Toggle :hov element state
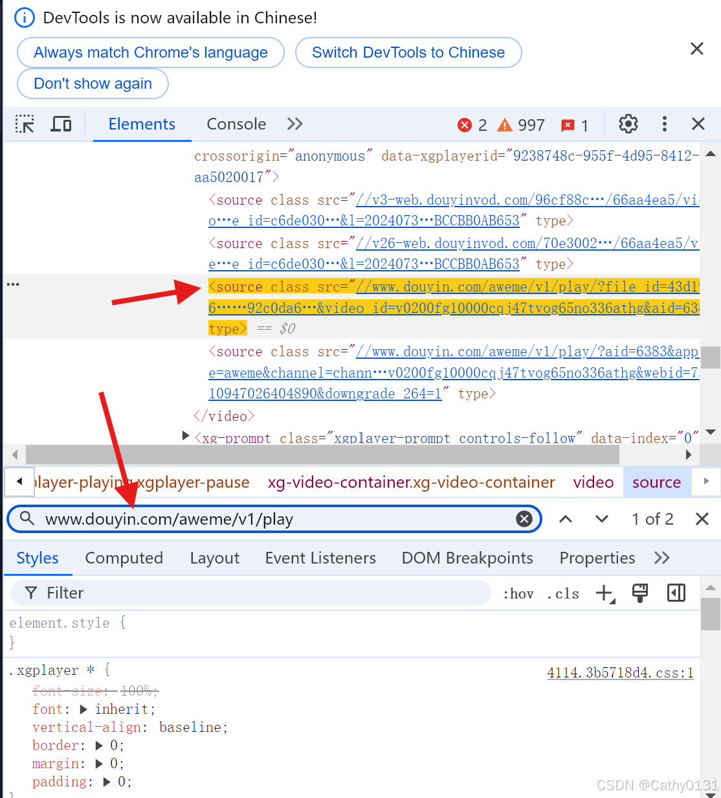 pos(518,593)
